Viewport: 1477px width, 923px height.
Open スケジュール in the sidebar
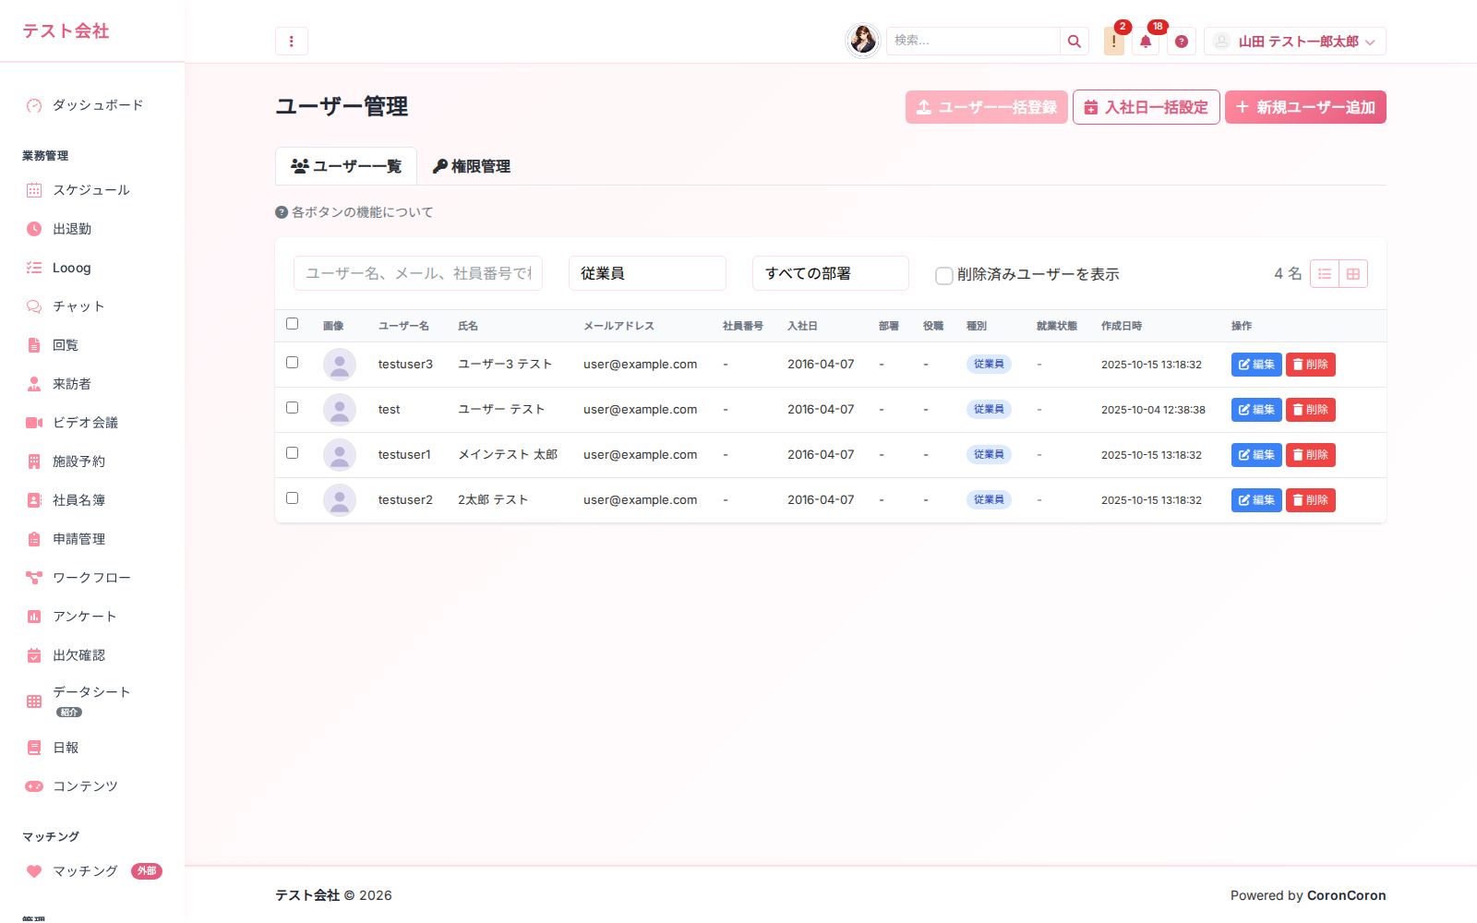92,190
